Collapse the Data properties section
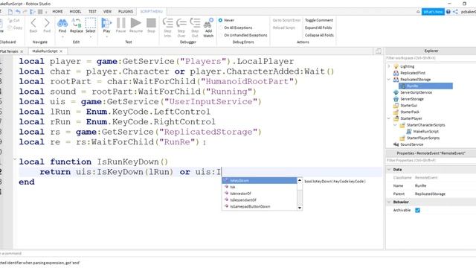Screen dimensions: 476x268 tap(389, 169)
